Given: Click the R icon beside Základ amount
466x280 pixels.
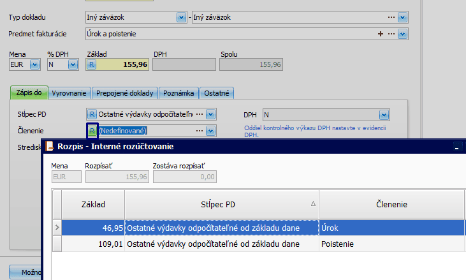Looking at the screenshot, I should coord(91,64).
